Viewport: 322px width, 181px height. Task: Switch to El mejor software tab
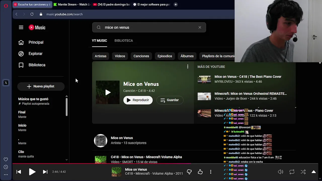point(152,4)
